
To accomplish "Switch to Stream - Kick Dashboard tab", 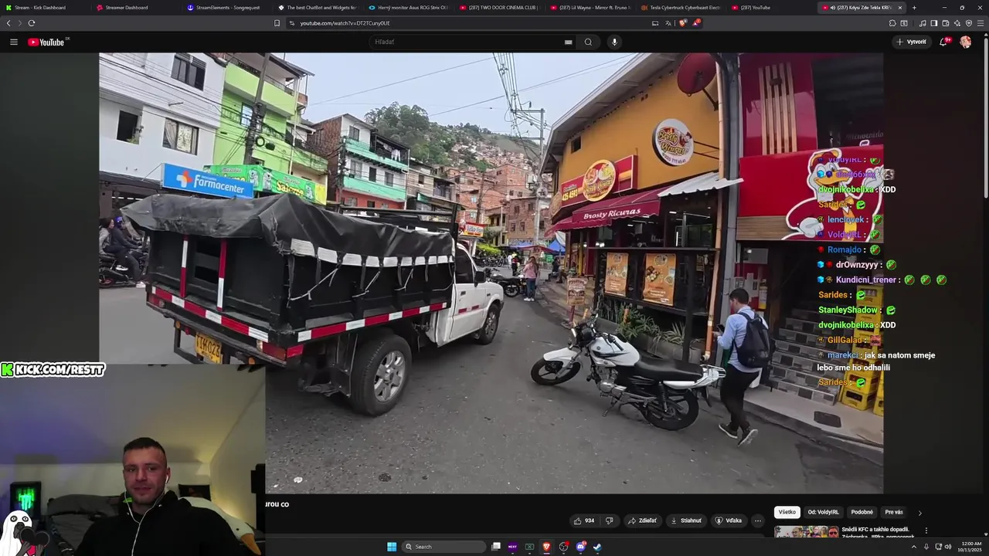I will tap(46, 8).
